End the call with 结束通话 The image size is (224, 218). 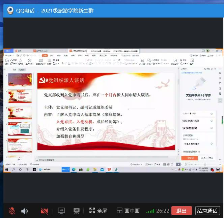[207, 211]
